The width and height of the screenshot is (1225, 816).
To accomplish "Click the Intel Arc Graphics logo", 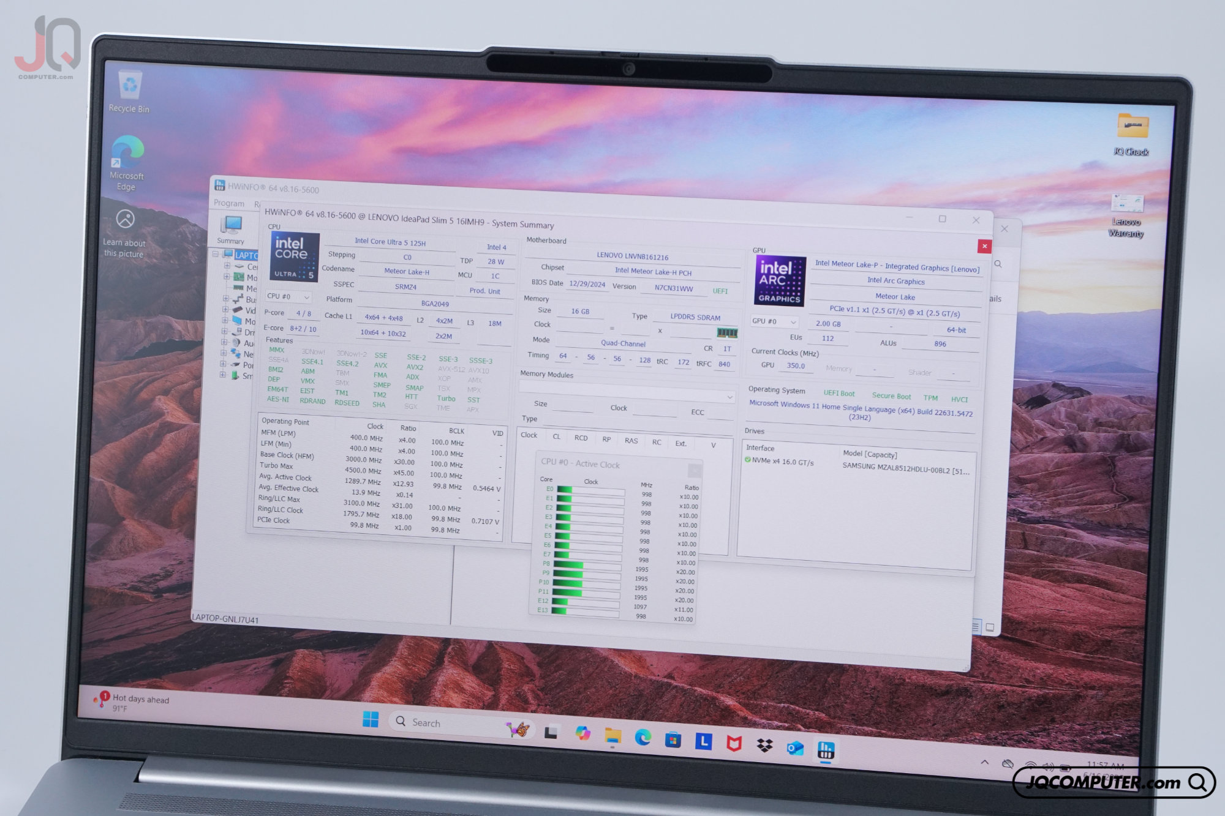I will pyautogui.click(x=779, y=281).
